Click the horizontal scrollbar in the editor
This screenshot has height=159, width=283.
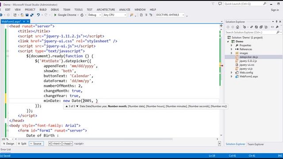(95, 139)
